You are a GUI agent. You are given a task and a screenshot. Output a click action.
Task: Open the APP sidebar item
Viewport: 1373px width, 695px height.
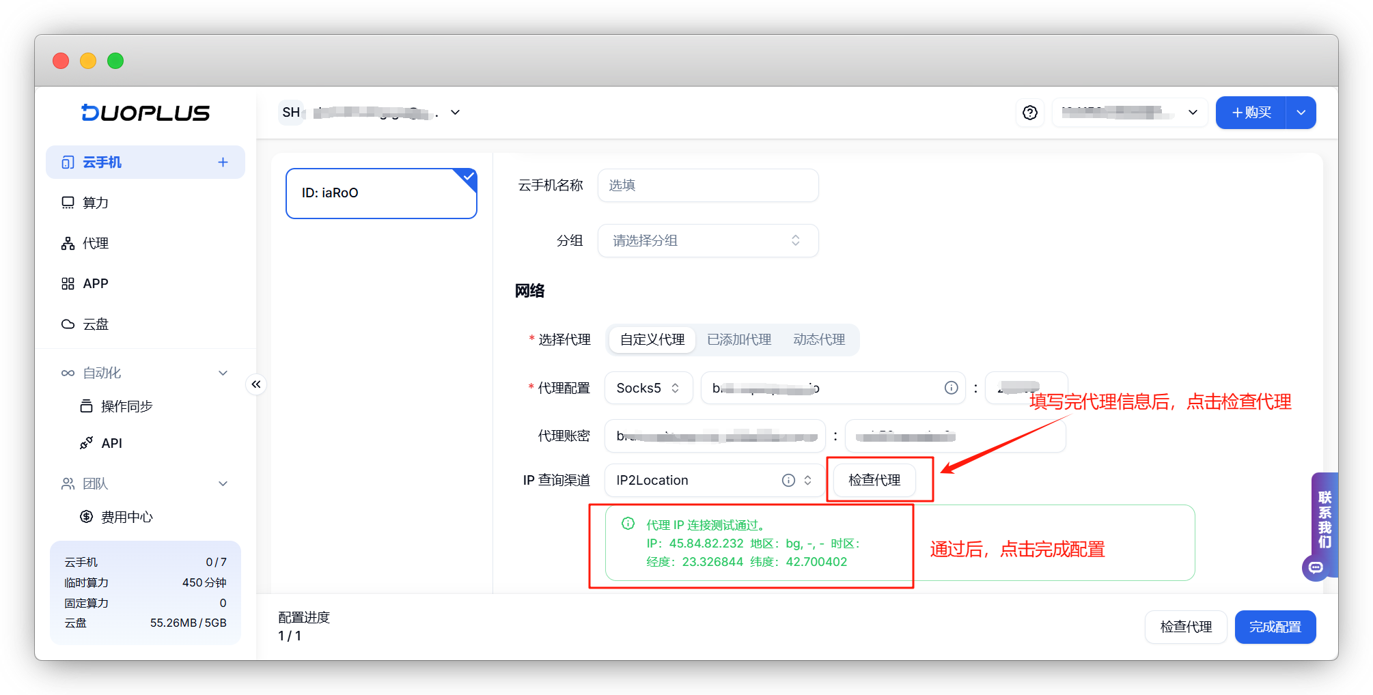point(145,283)
